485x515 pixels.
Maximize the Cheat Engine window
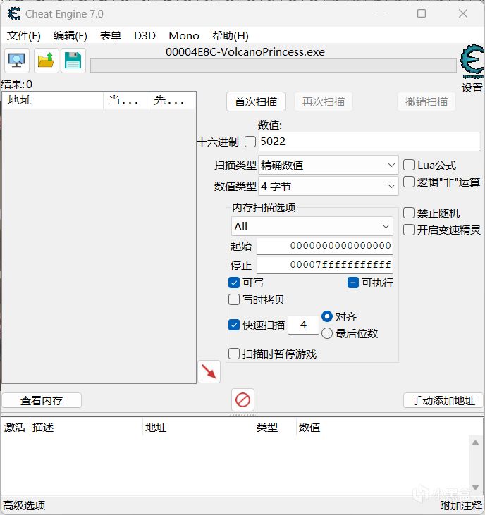[422, 13]
